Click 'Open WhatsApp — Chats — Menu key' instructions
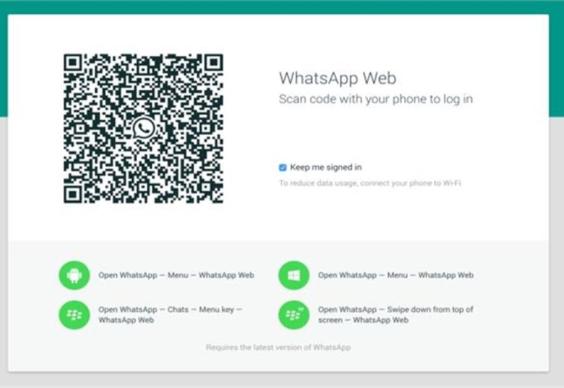The width and height of the screenshot is (564, 388). (170, 315)
